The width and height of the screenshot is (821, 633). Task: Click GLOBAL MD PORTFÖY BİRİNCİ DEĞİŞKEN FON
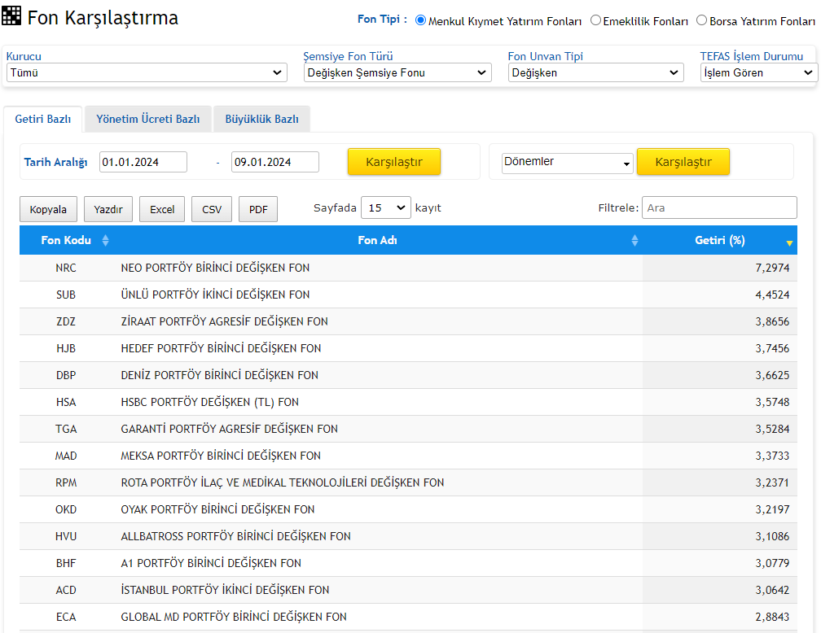pos(234,617)
